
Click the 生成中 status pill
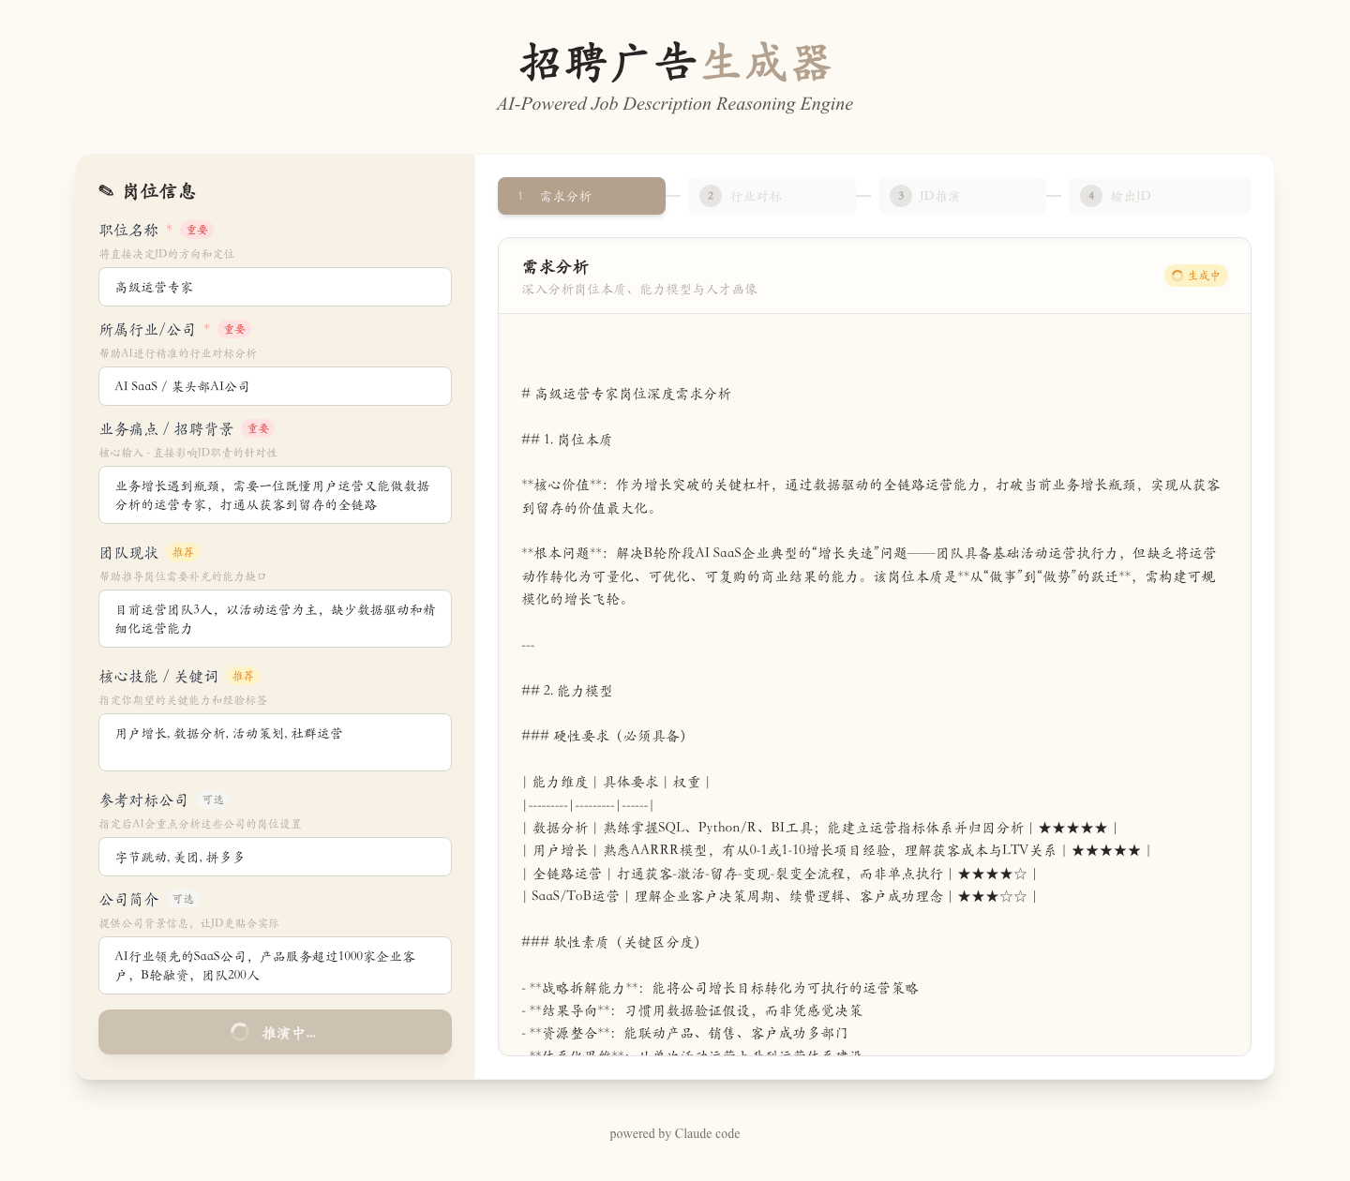pos(1196,276)
